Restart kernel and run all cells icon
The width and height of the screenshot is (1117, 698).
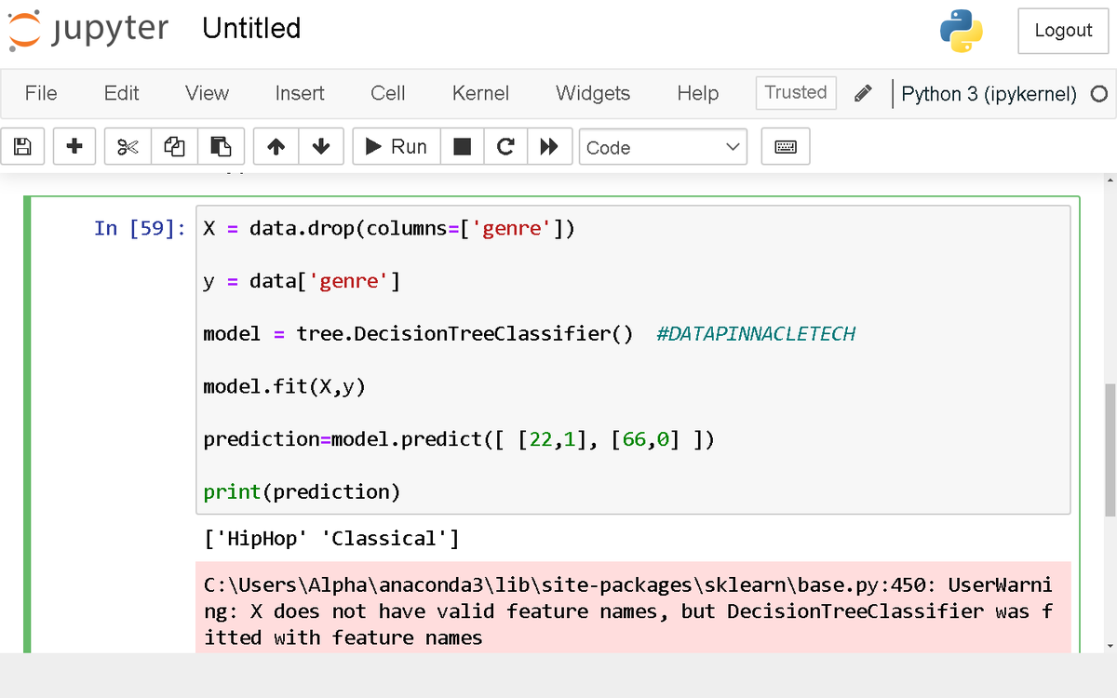[549, 147]
